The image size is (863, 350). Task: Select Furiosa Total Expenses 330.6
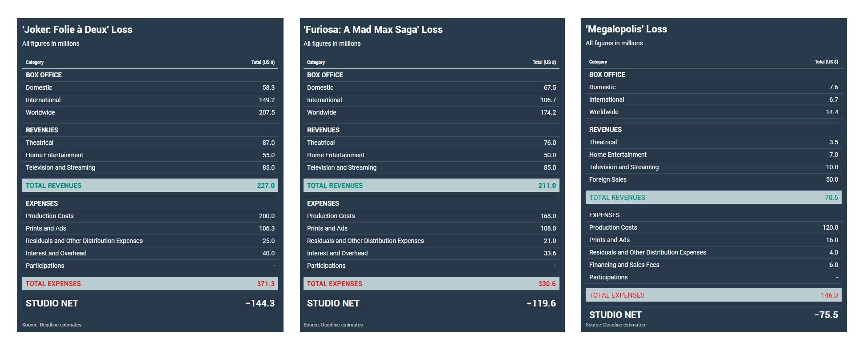point(547,284)
